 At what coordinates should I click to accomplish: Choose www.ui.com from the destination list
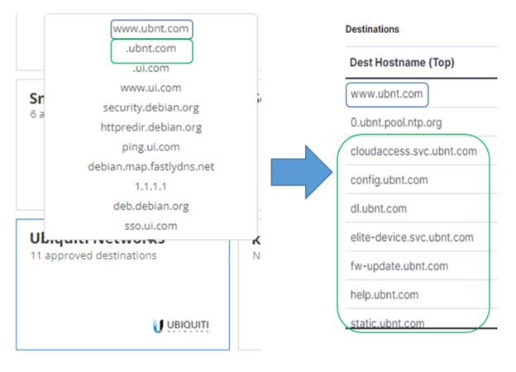coord(151,88)
